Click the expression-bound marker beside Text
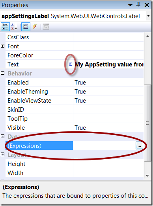153x206 pixels. (71, 64)
